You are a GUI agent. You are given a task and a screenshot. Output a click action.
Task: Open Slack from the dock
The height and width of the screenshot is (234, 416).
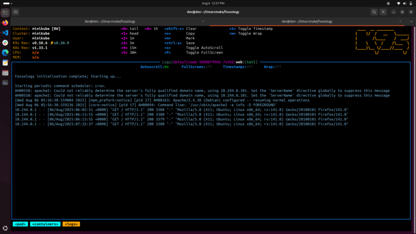tap(5, 43)
